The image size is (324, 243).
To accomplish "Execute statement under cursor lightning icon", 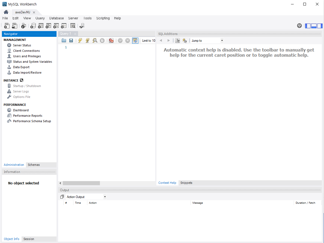I will (x=88, y=40).
